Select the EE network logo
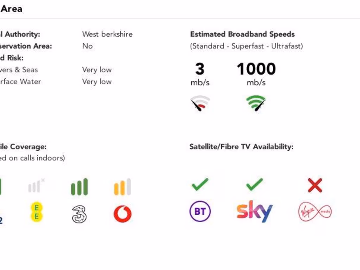 coord(37,212)
